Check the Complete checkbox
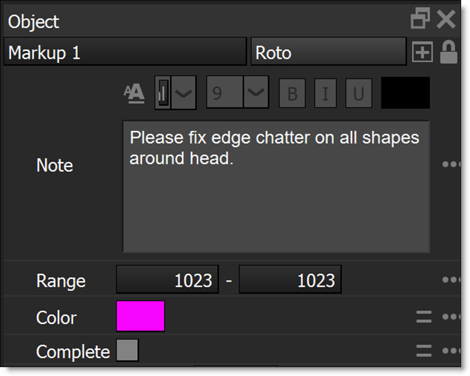 [127, 350]
